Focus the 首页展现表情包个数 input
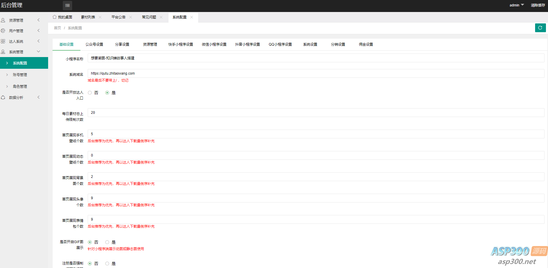548x268 pixels. click(x=316, y=219)
